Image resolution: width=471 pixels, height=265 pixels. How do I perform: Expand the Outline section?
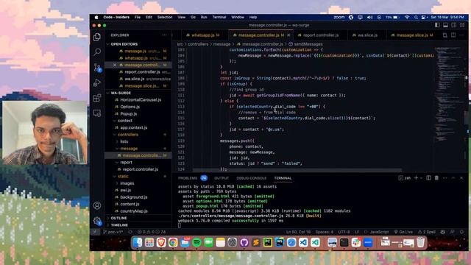pyautogui.click(x=138, y=218)
